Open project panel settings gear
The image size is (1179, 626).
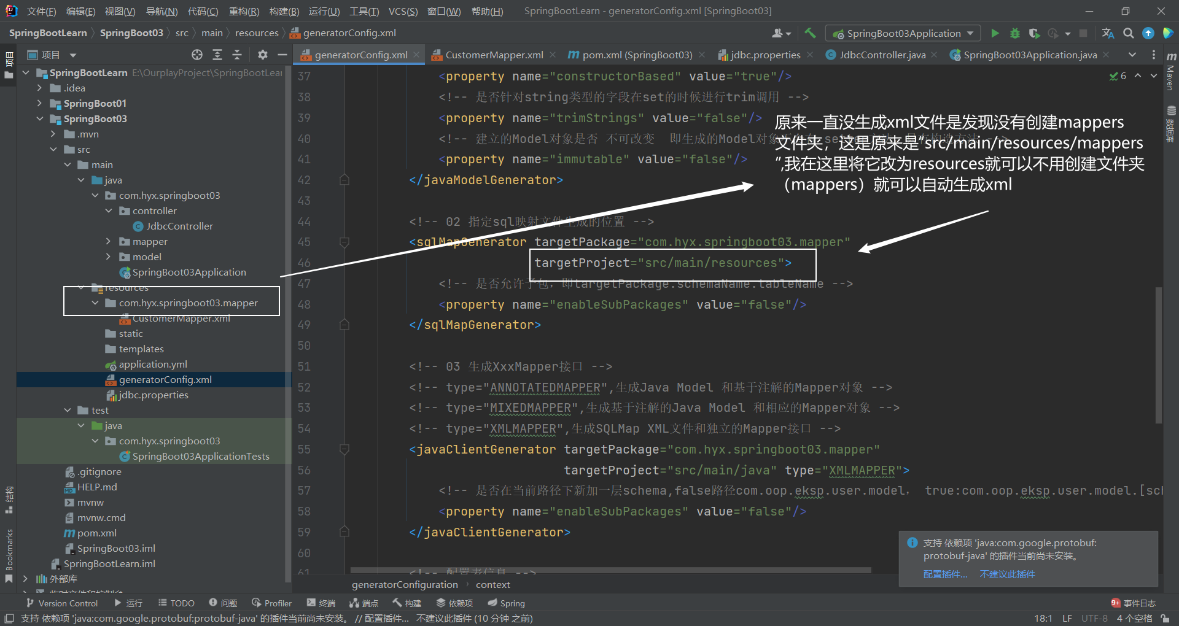click(x=262, y=55)
